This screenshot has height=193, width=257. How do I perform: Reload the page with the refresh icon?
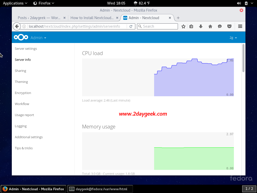tap(131, 26)
